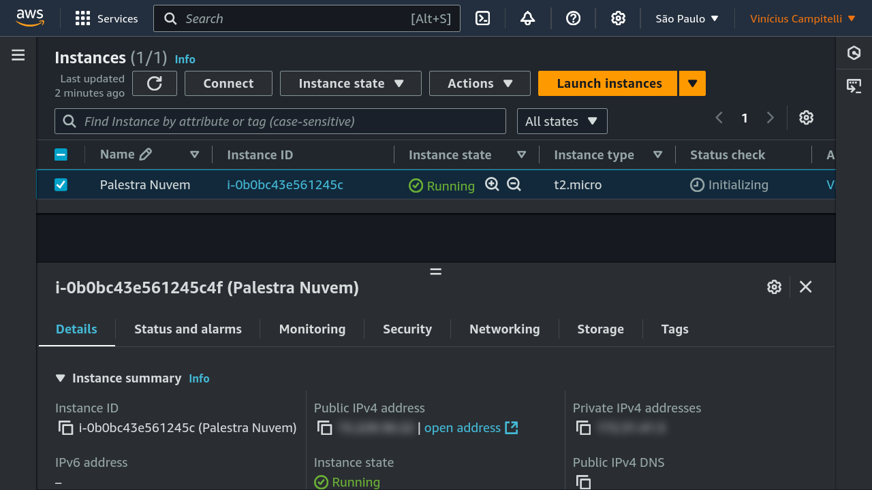
Task: Copy the Private IPv4 address
Action: 584,428
